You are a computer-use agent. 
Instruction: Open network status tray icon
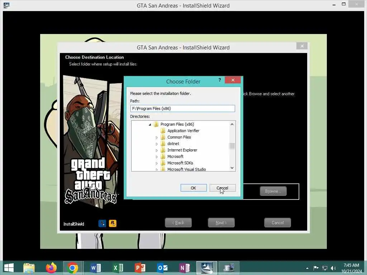point(325,268)
